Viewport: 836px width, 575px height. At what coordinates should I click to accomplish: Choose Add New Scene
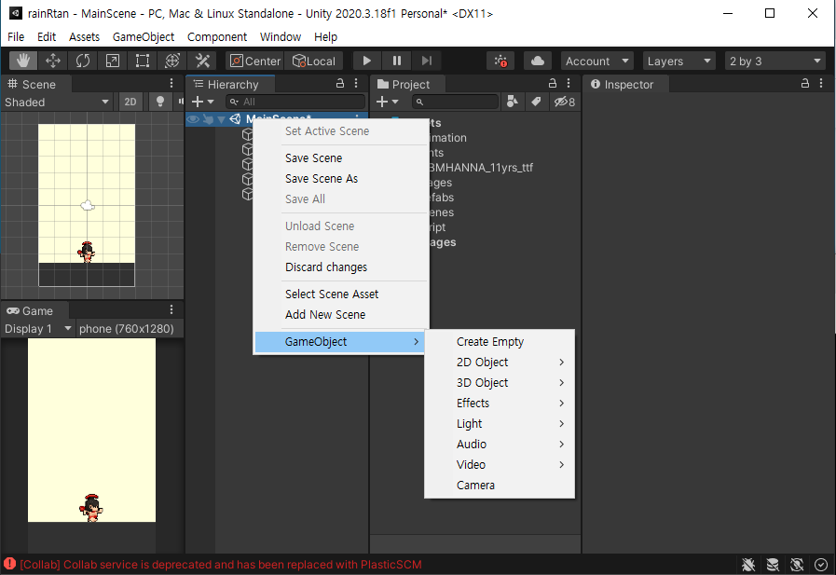coord(339,314)
